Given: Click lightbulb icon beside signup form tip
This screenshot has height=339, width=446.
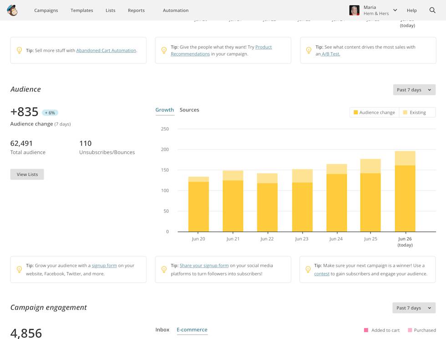Looking at the screenshot, I should (19, 269).
